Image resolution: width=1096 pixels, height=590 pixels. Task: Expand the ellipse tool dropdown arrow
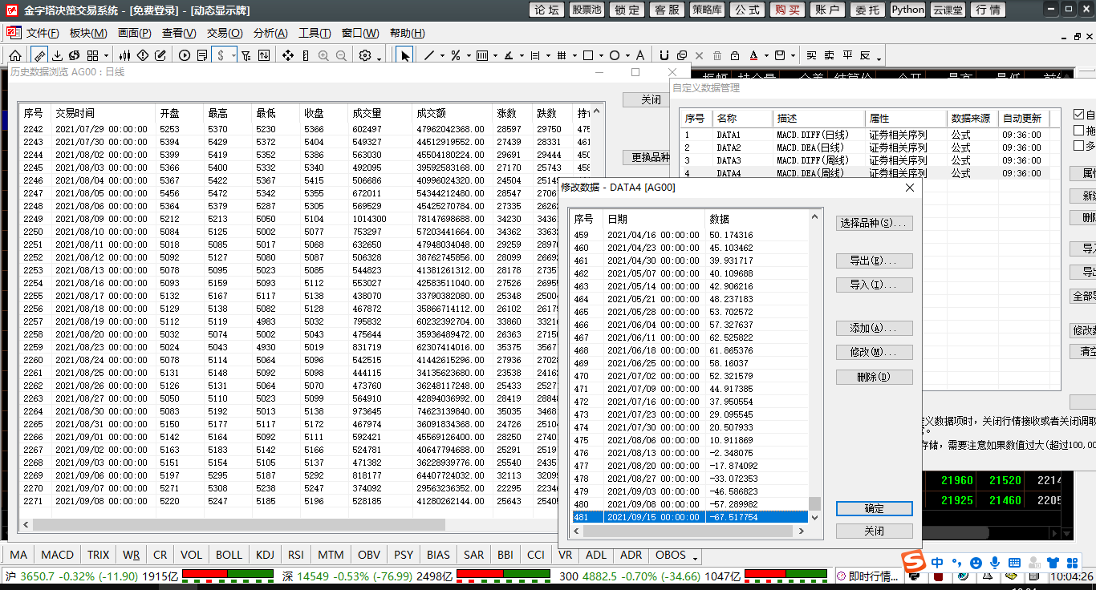627,56
